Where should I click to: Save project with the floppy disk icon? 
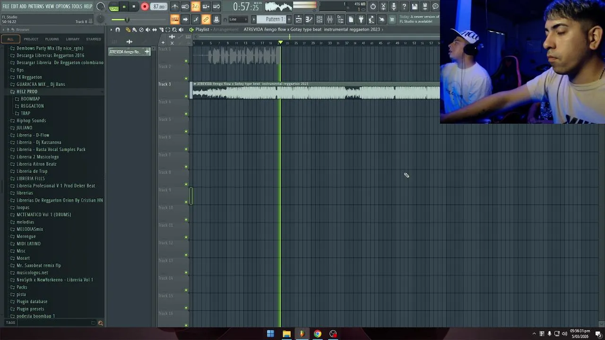(414, 7)
